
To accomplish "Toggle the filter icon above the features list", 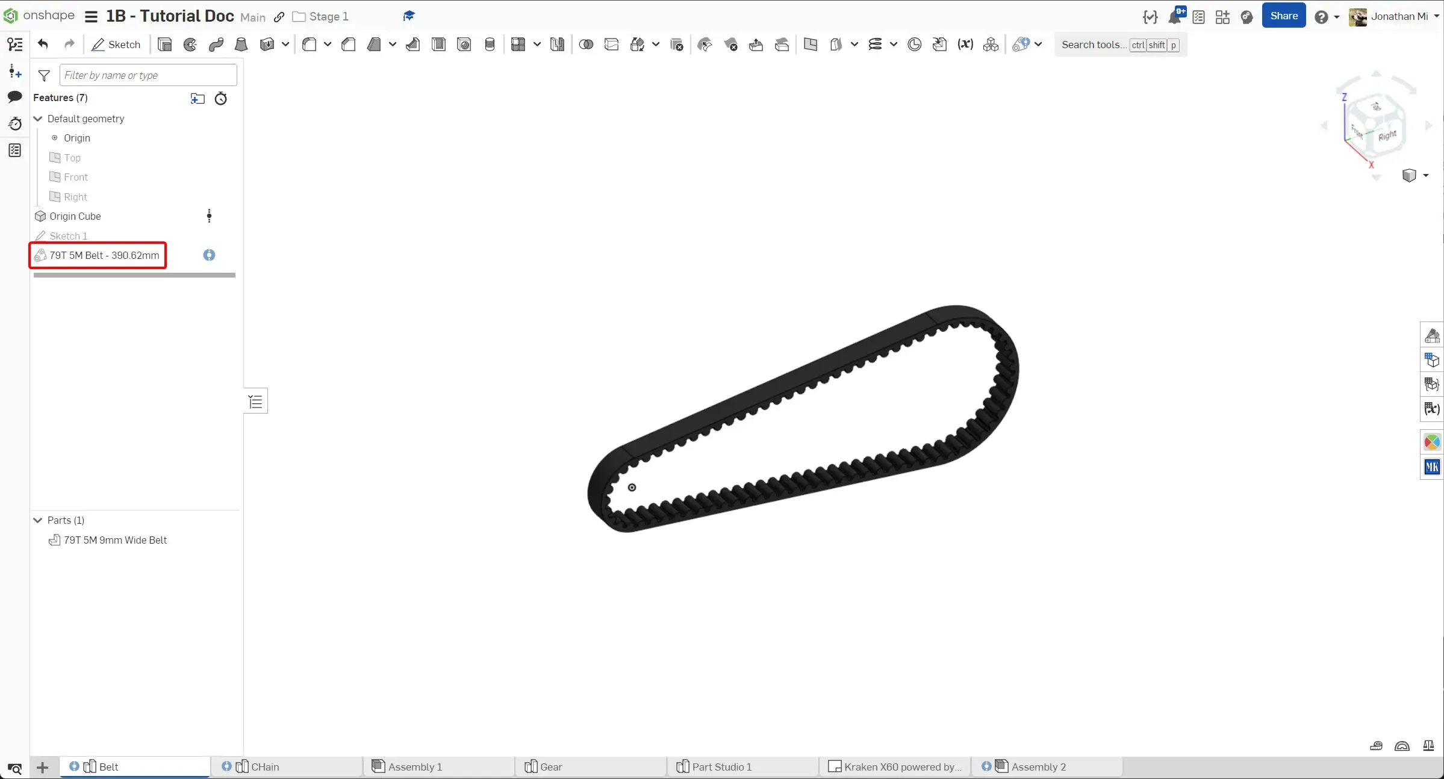I will coord(44,75).
